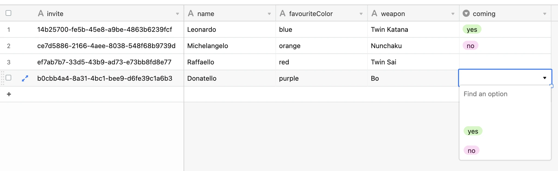This screenshot has width=558, height=171.
Task: Open the weapon column dropdown arrow
Action: point(453,14)
